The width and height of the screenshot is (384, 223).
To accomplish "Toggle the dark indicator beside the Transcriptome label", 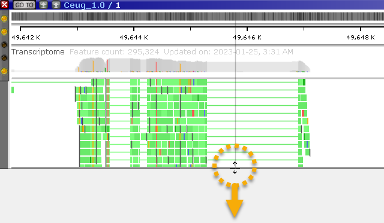I will [x=4, y=58].
